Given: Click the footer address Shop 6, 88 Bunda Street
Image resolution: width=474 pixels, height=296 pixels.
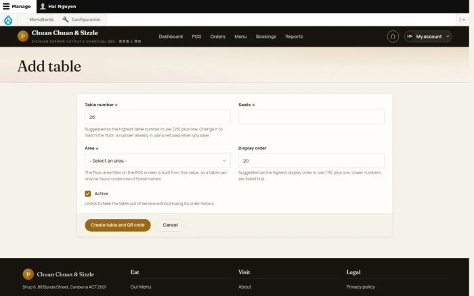Looking at the screenshot, I should click(64, 287).
